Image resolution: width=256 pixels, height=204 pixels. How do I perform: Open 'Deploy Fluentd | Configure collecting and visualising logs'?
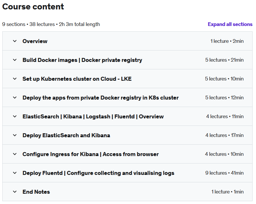coord(98,173)
